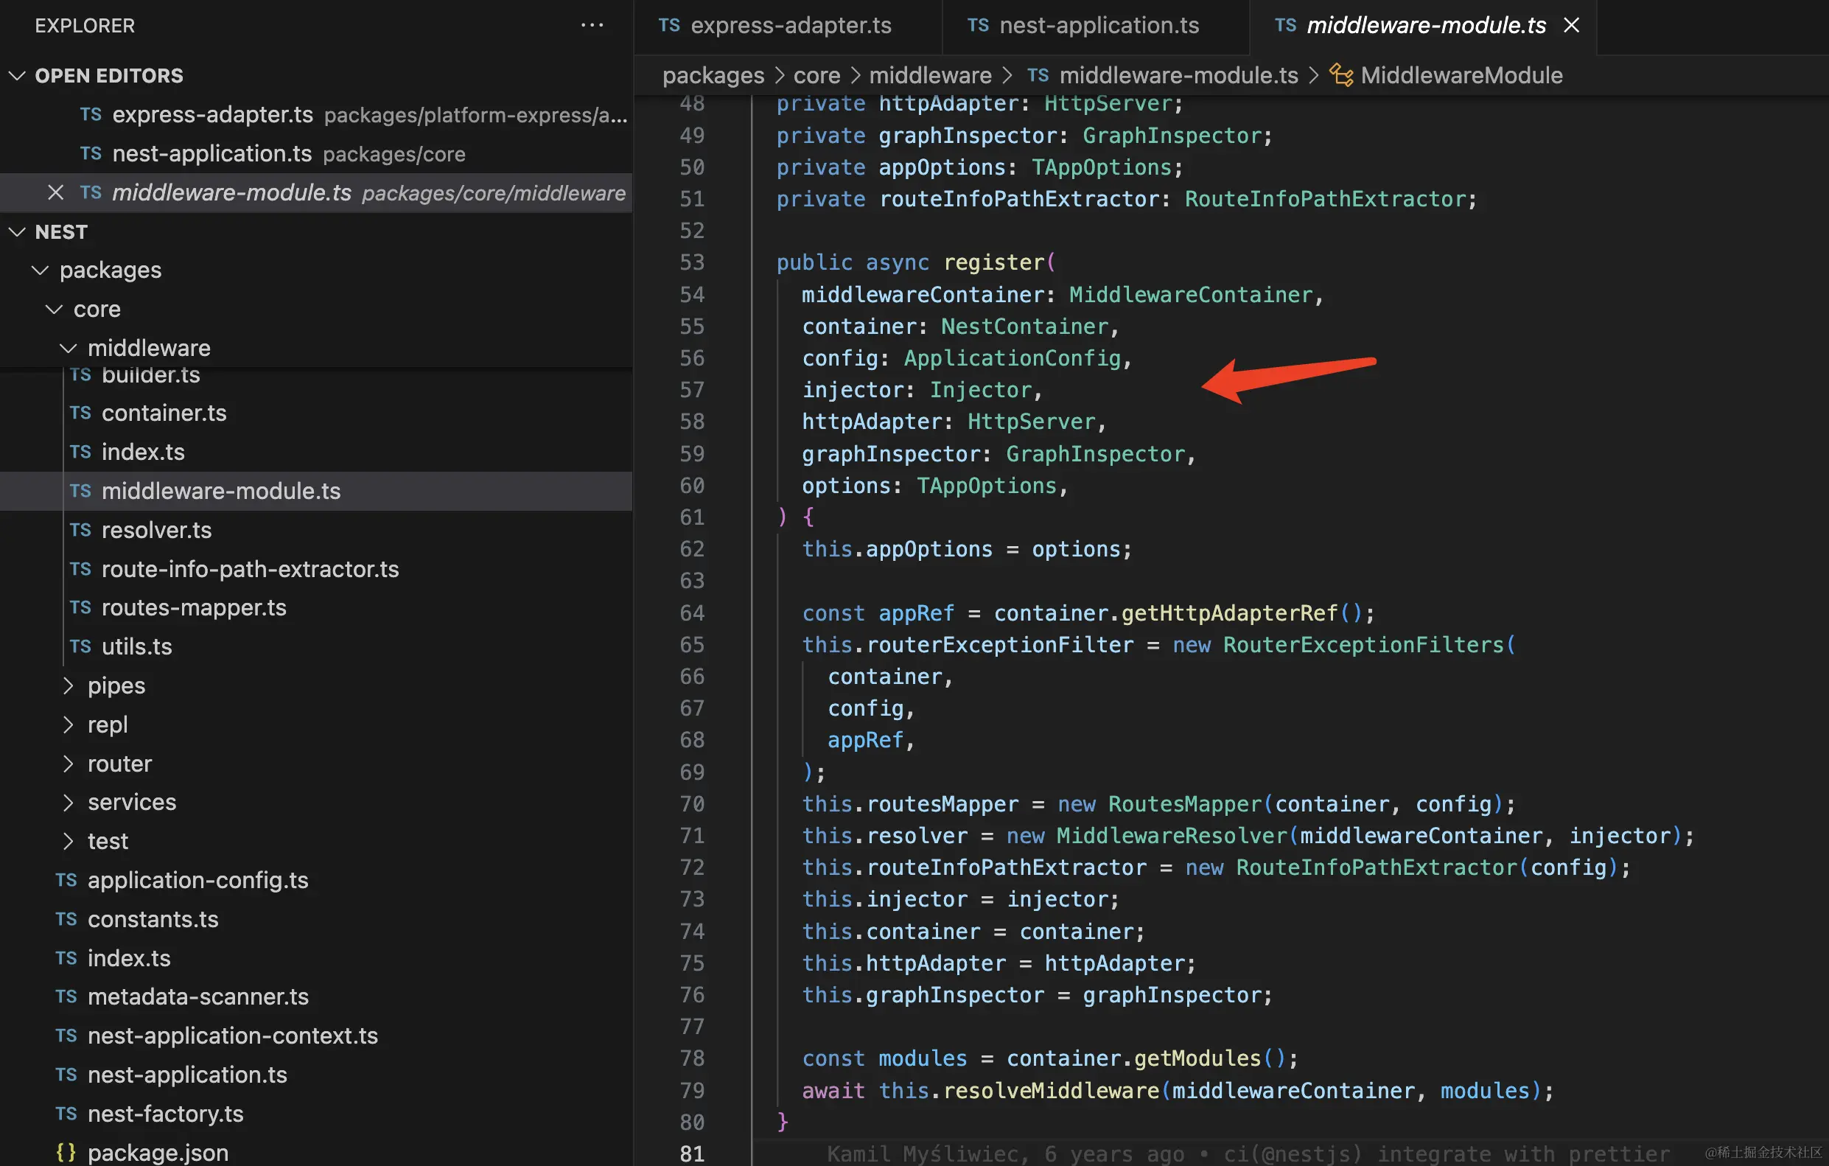Collapse the packages folder
The width and height of the screenshot is (1829, 1166).
pos(316,270)
